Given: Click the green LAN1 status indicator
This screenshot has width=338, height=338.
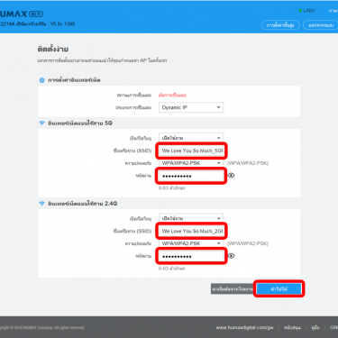Looking at the screenshot, I should click(300, 11).
